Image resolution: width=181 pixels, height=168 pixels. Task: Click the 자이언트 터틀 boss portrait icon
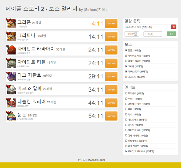click(x=11, y=63)
